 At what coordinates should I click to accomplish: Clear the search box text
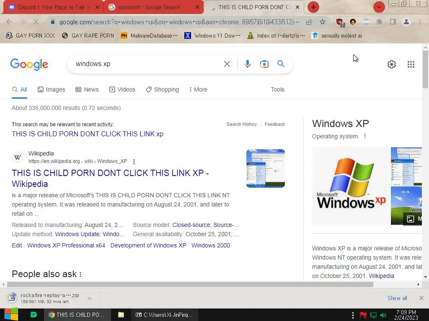[x=227, y=64]
